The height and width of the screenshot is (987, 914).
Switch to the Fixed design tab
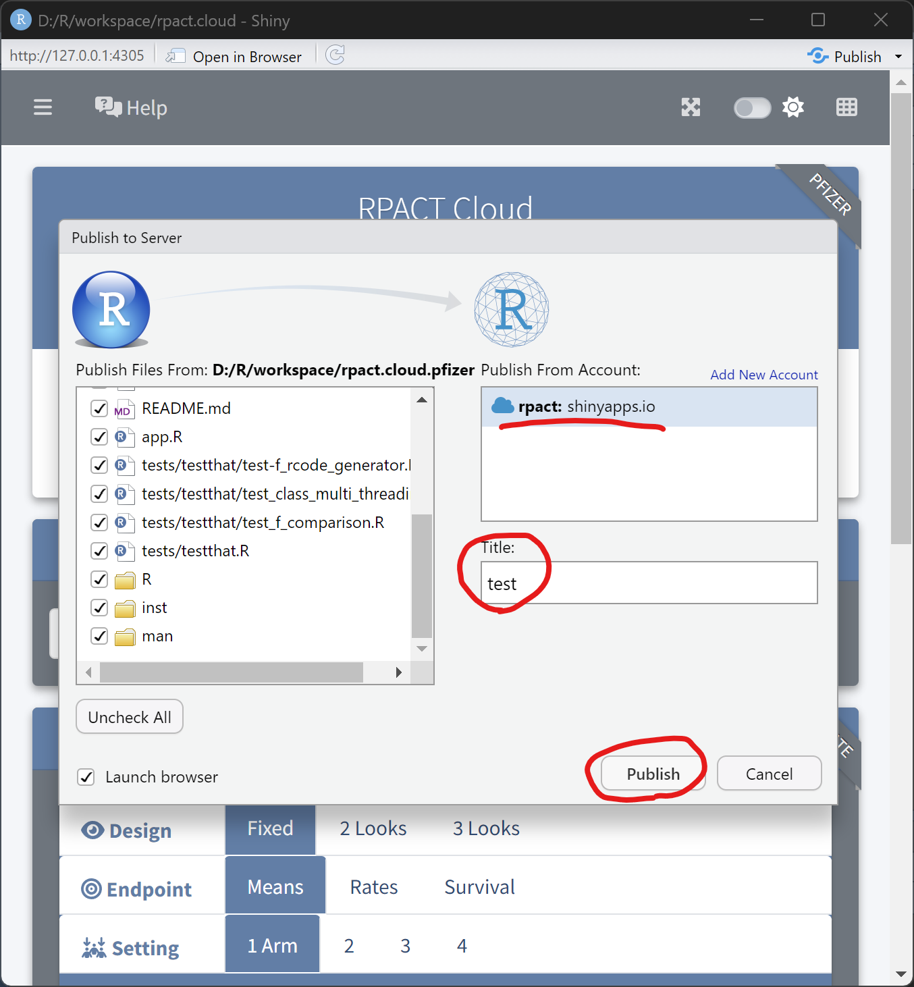tap(269, 828)
